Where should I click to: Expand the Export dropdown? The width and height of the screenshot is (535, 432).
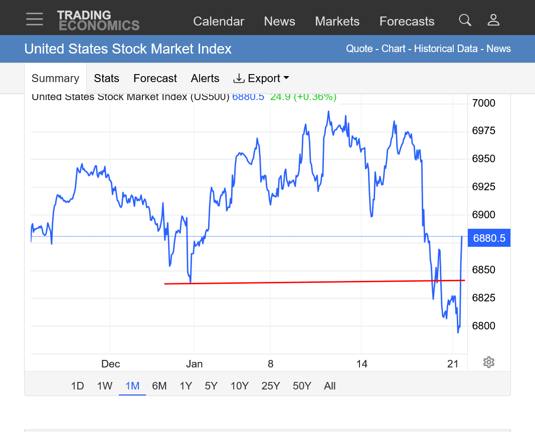tap(261, 79)
